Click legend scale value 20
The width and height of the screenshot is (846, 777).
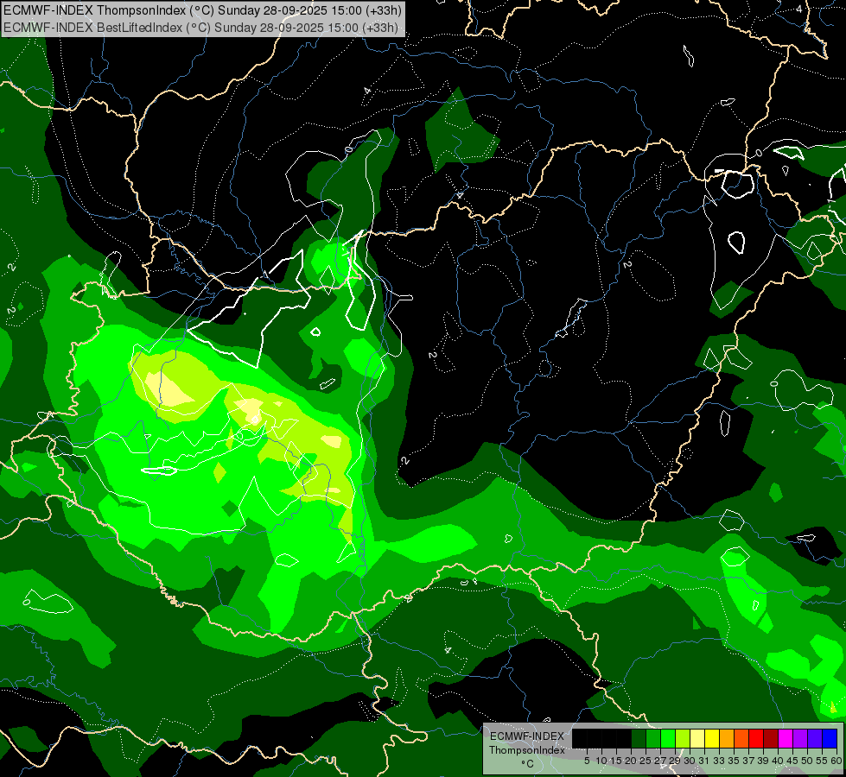(632, 761)
